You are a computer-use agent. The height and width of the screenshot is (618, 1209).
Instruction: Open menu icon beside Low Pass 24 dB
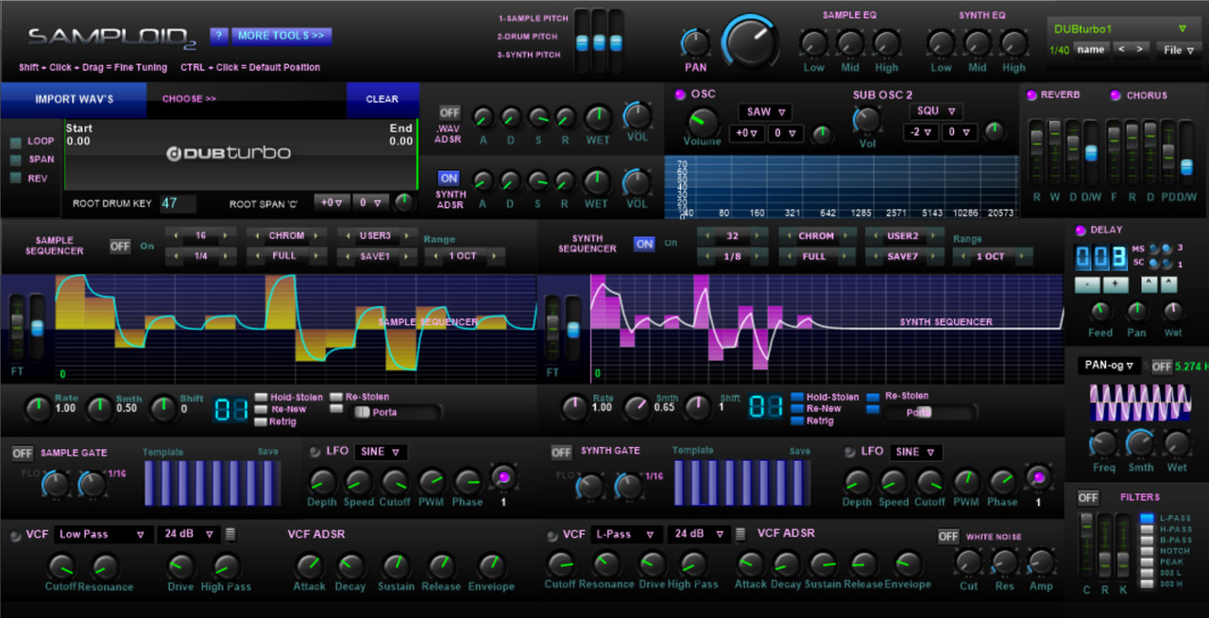[x=230, y=534]
